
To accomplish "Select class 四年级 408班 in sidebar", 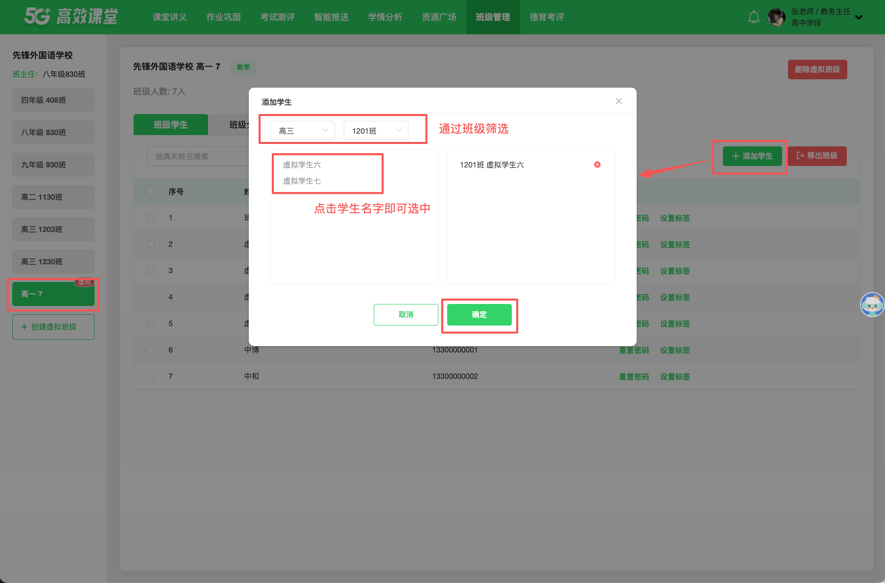I will (x=53, y=100).
